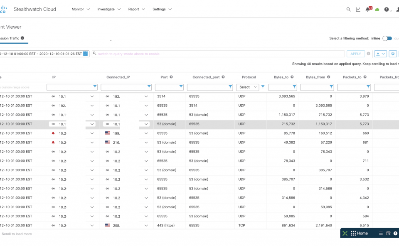Click the help icon in bottom Home bar
Image resolution: width=399 pixels, height=246 pixels.
coord(395,234)
